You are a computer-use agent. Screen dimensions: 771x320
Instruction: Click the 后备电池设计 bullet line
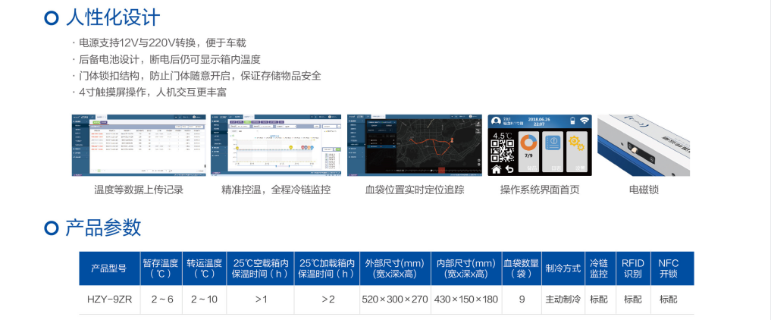pos(170,59)
